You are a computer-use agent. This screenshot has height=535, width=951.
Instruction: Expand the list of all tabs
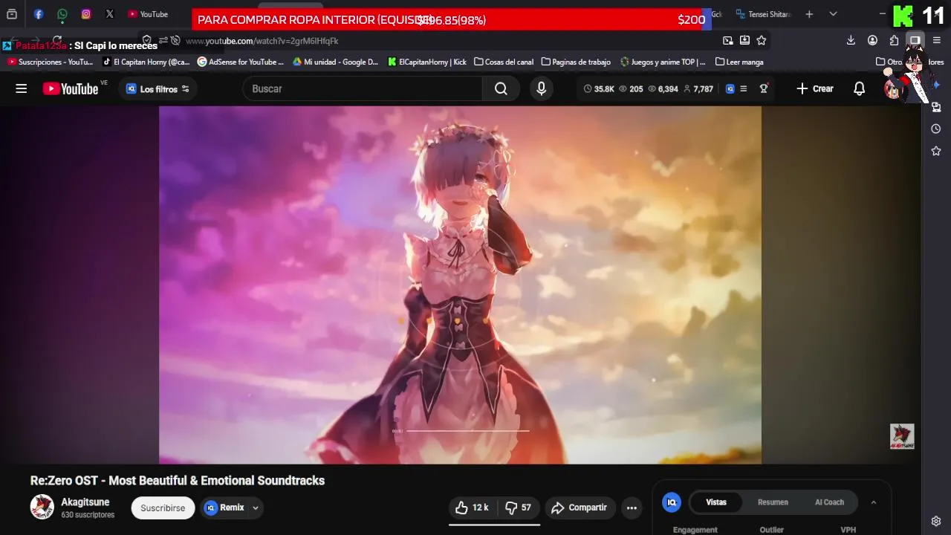pos(833,14)
